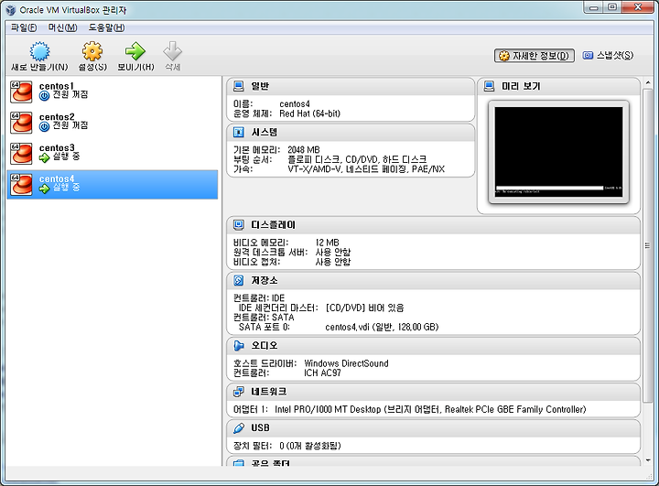Click the '2048 MB' base memory value
Image resolution: width=659 pixels, height=486 pixels.
coord(304,150)
